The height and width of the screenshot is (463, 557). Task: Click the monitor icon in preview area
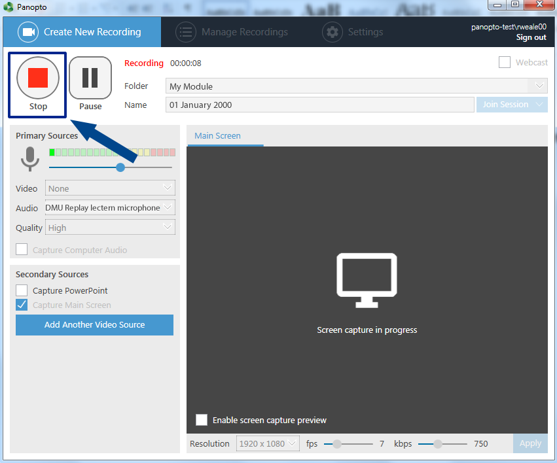tap(367, 281)
